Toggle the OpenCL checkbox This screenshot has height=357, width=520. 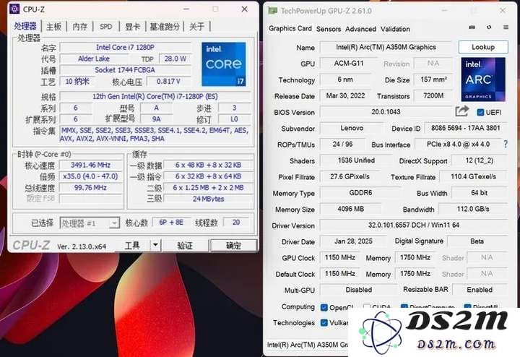(324, 307)
